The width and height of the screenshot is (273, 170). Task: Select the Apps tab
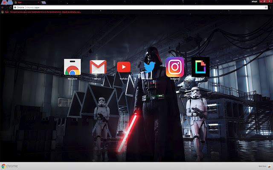point(26,2)
